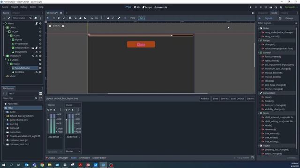Open Add Effect dropdown on music bus
Screen dimensions: 300x168
pos(73,137)
